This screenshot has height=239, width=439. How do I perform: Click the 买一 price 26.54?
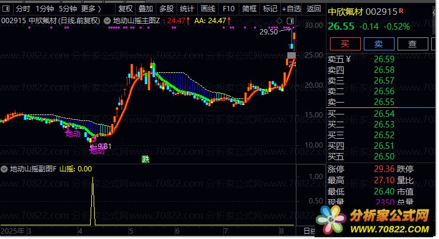[x=384, y=114]
